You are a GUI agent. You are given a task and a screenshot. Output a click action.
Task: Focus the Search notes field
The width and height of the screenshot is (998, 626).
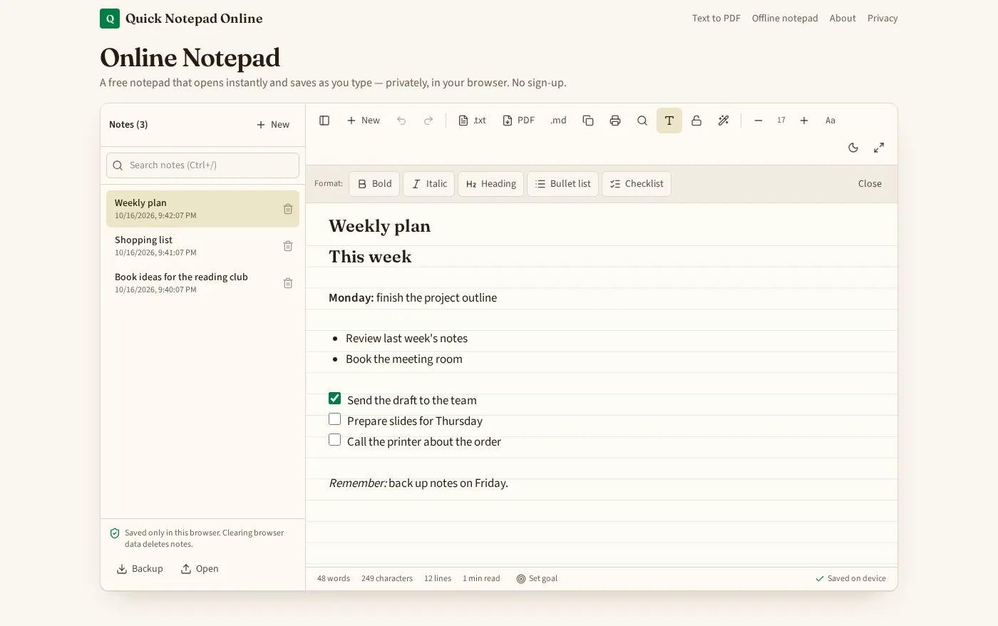coord(202,165)
